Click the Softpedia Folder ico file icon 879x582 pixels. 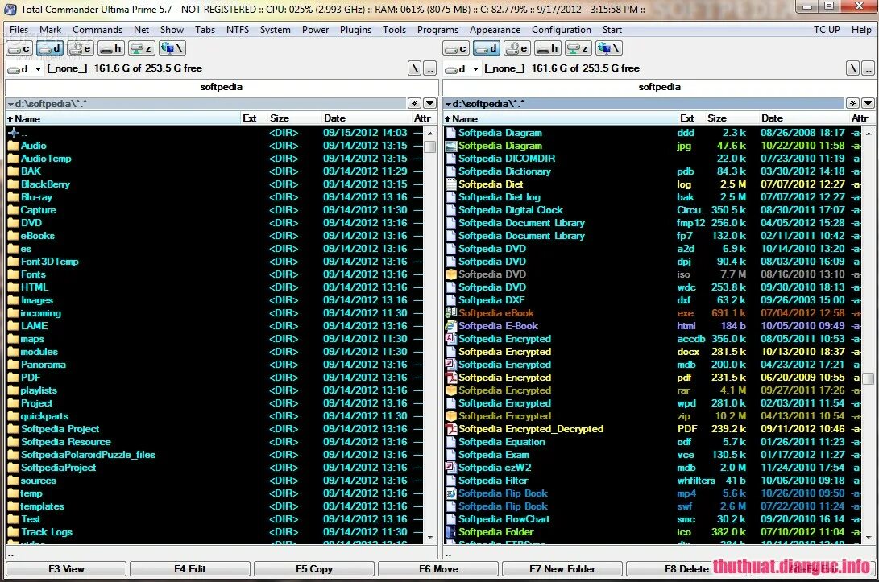(450, 532)
